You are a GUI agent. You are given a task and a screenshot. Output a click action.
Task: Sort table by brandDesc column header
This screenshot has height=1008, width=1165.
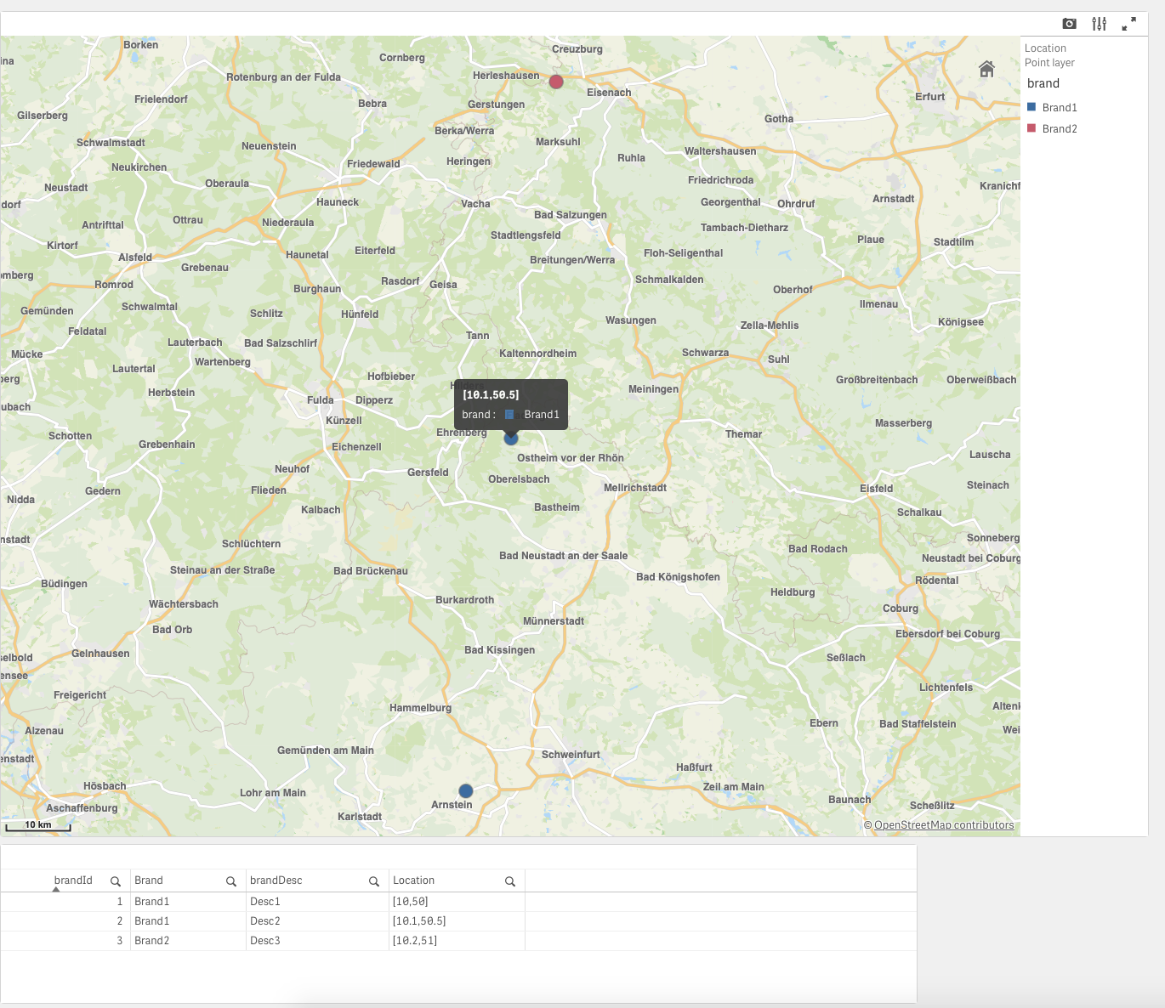[x=276, y=881]
